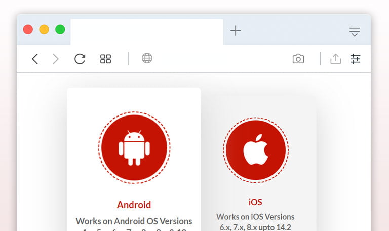389x231 pixels.
Task: Select the blank active tab
Action: [147, 32]
